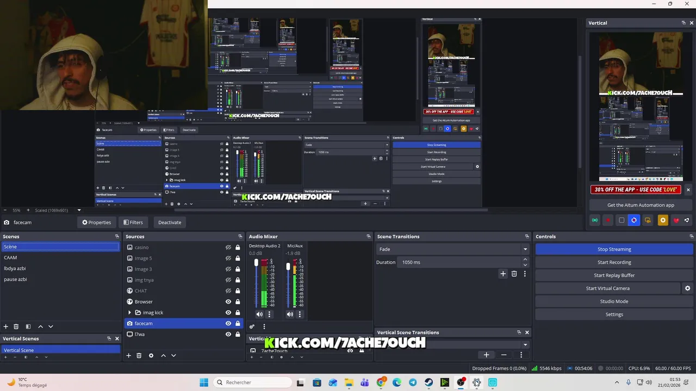Click Start Replay Buffer
696x391 pixels.
click(614, 275)
